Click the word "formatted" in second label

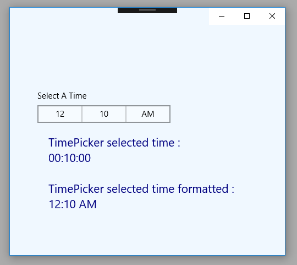(x=203, y=189)
